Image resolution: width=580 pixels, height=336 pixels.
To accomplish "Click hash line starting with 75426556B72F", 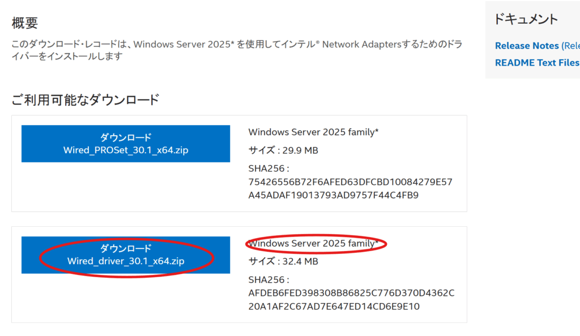I will pyautogui.click(x=350, y=182).
